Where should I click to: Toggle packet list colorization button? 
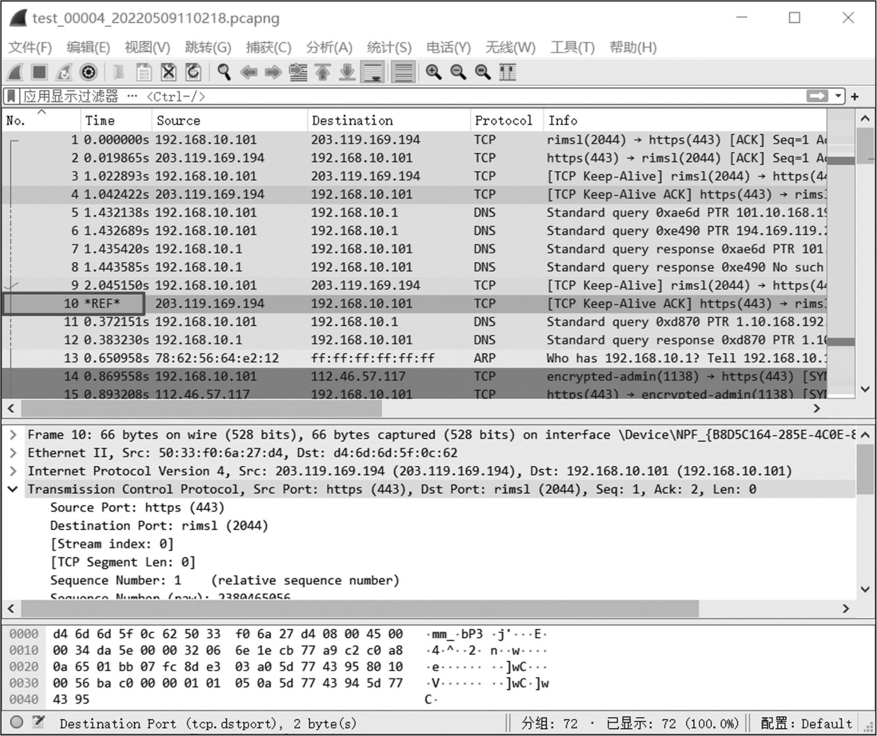(403, 72)
